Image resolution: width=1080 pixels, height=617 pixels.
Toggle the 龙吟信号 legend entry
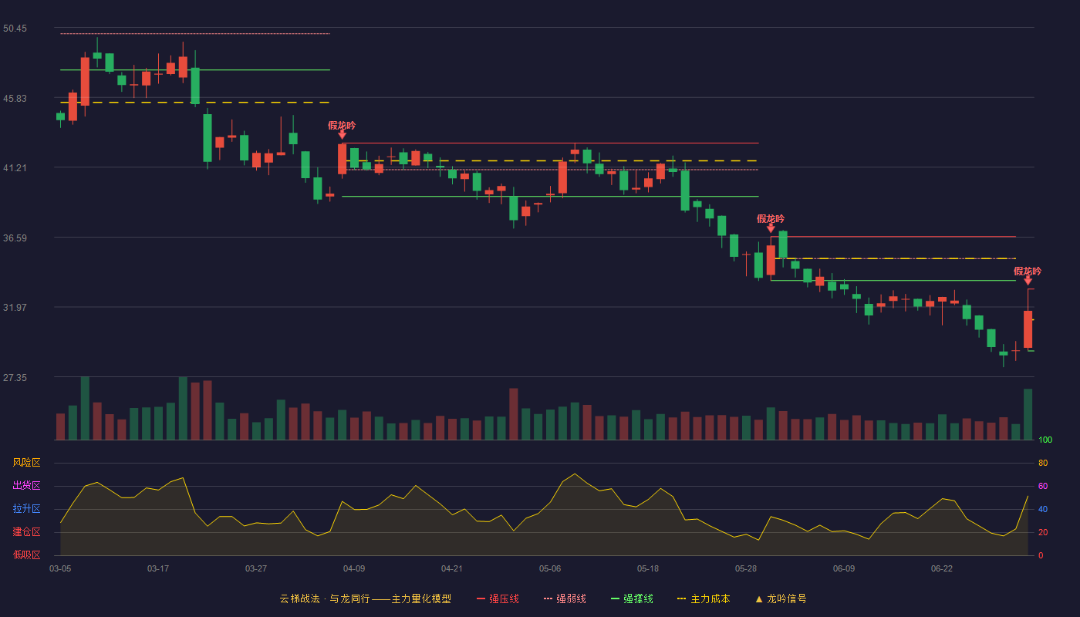(781, 598)
